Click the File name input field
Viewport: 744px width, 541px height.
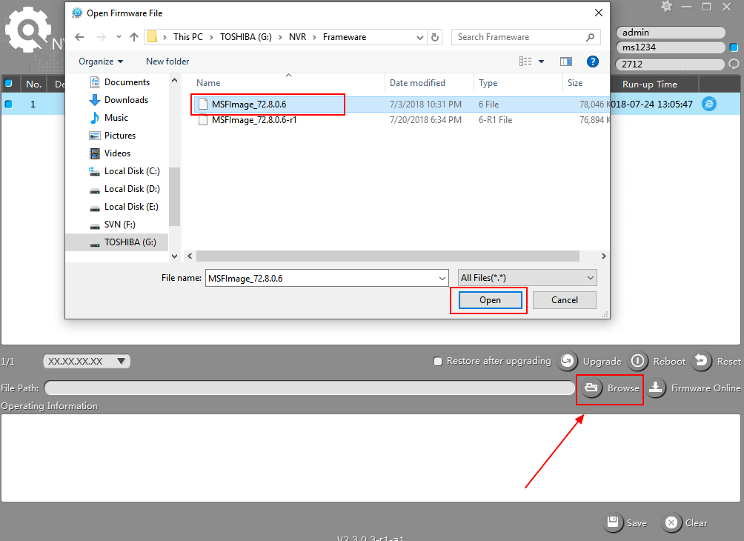[321, 278]
